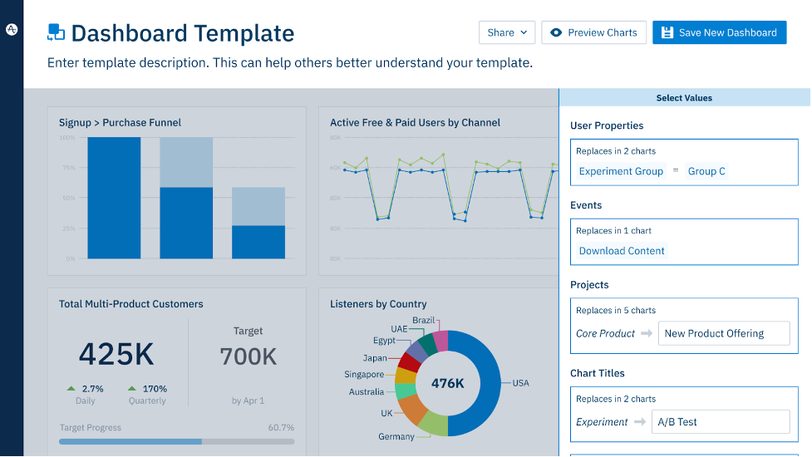The image size is (812, 457).
Task: Click the eye icon in Preview Charts
Action: coord(556,32)
